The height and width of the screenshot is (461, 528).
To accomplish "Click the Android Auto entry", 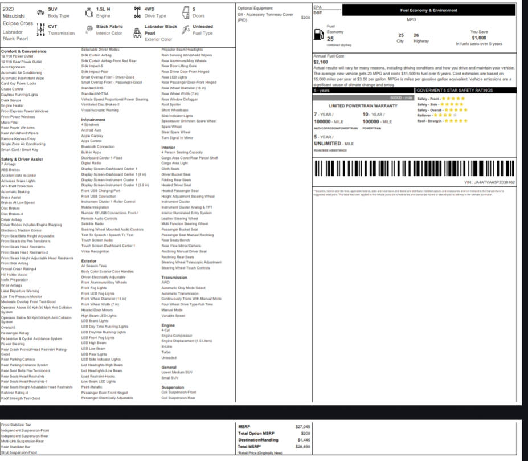I will tap(91, 130).
